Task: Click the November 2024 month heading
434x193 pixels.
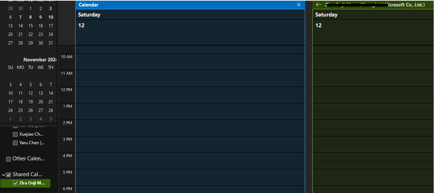Action: pos(40,60)
